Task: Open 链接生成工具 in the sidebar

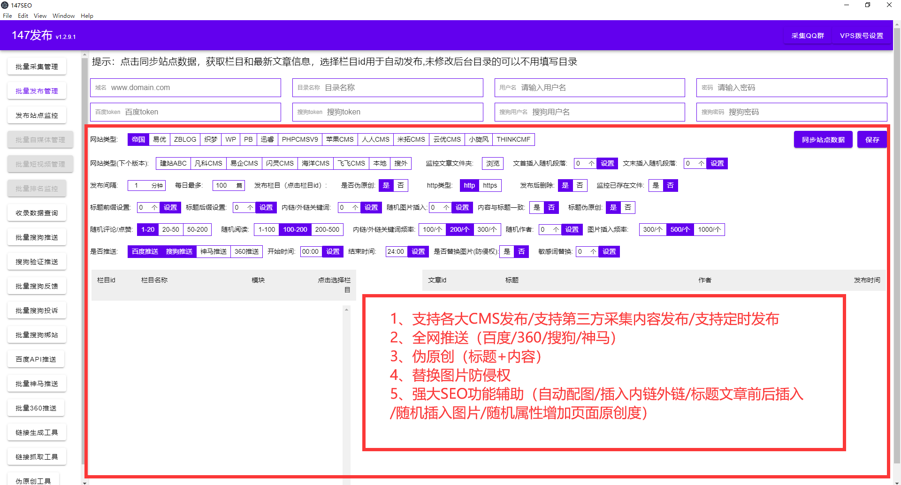Action: (x=37, y=432)
